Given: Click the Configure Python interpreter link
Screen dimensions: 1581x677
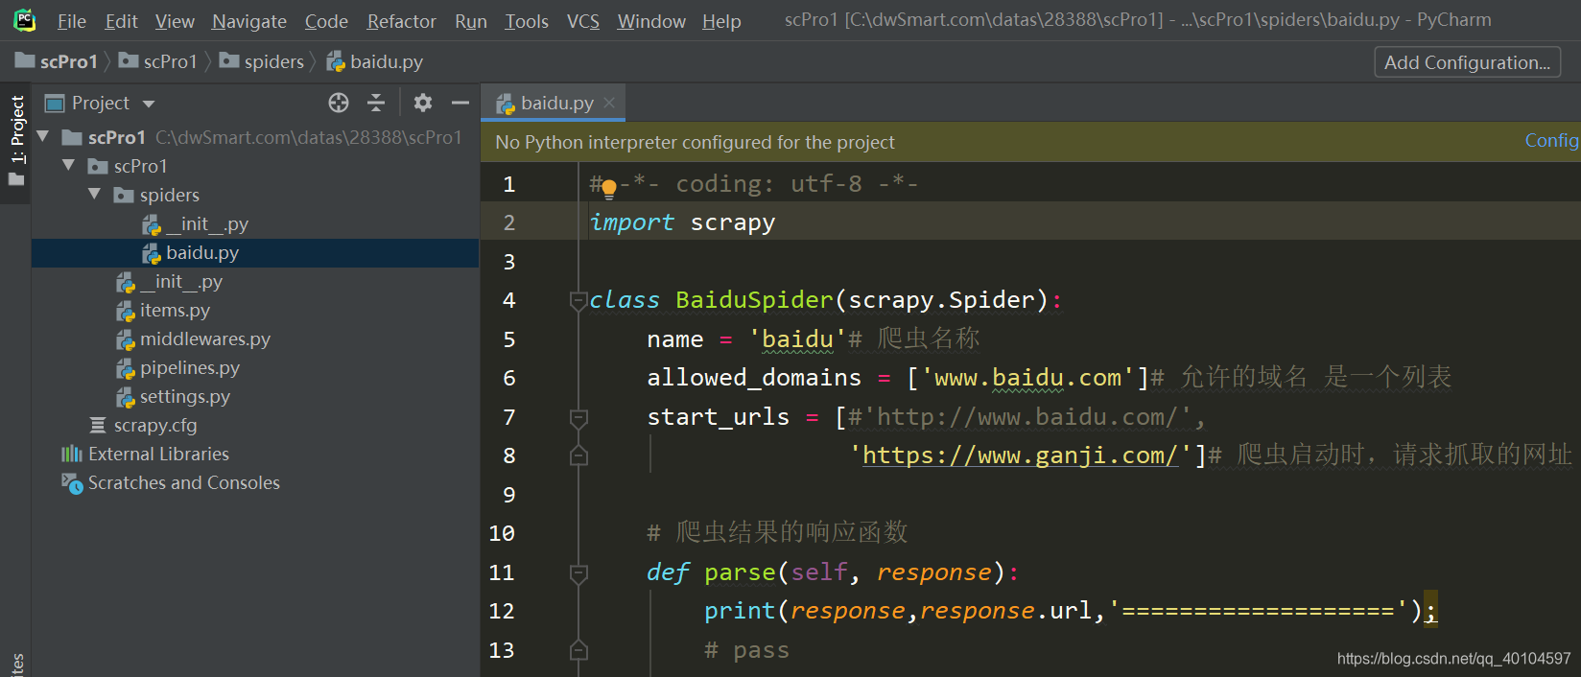Looking at the screenshot, I should 1551,141.
